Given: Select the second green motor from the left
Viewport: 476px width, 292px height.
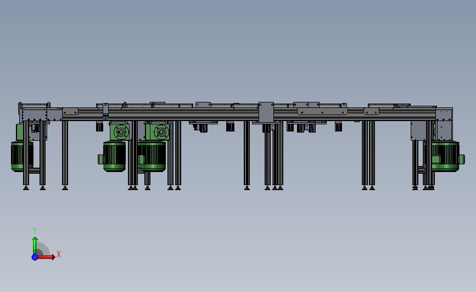Looking at the screenshot, I should tap(114, 156).
